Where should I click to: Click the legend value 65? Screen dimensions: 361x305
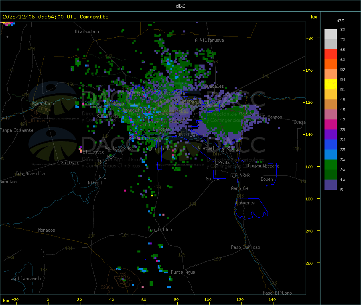coord(343,49)
